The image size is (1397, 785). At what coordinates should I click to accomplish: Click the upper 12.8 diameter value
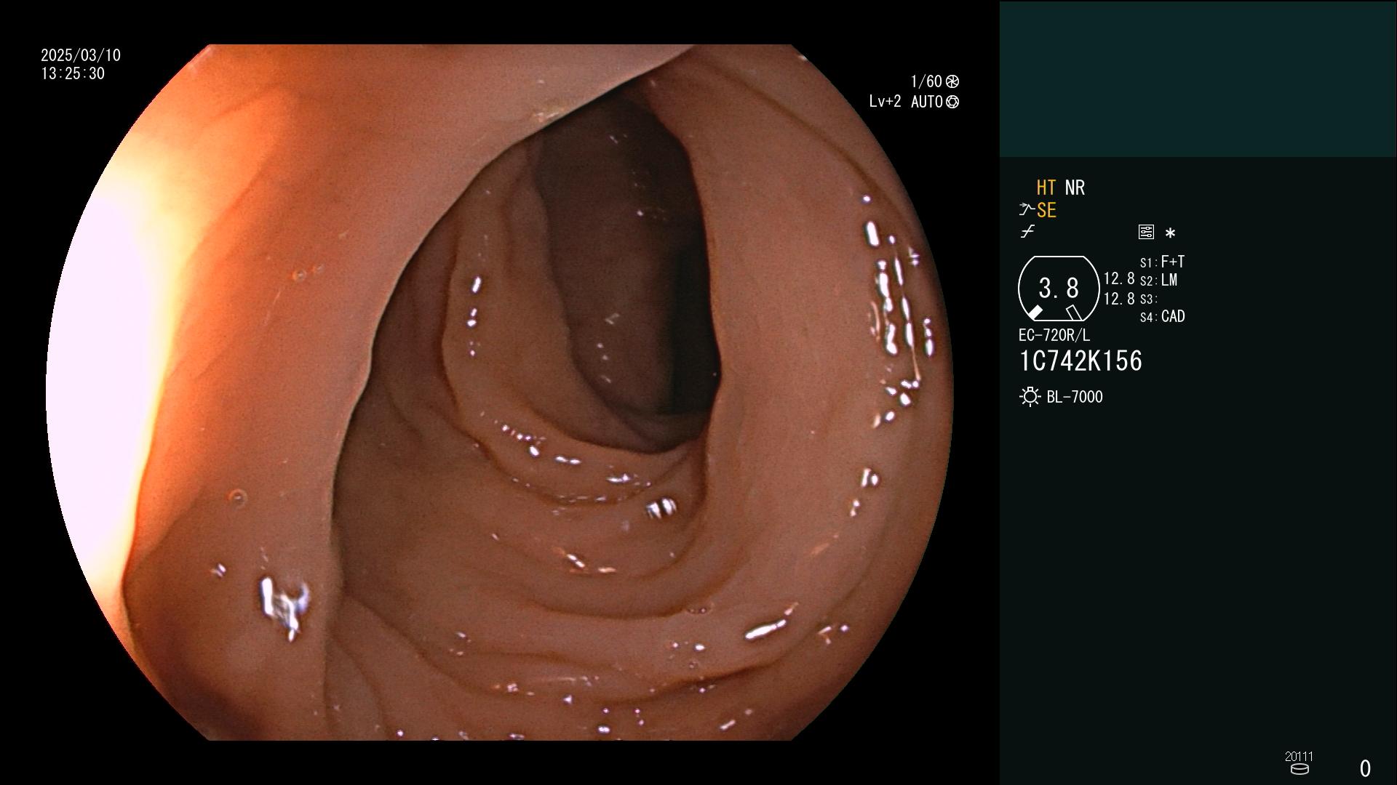pyautogui.click(x=1119, y=279)
